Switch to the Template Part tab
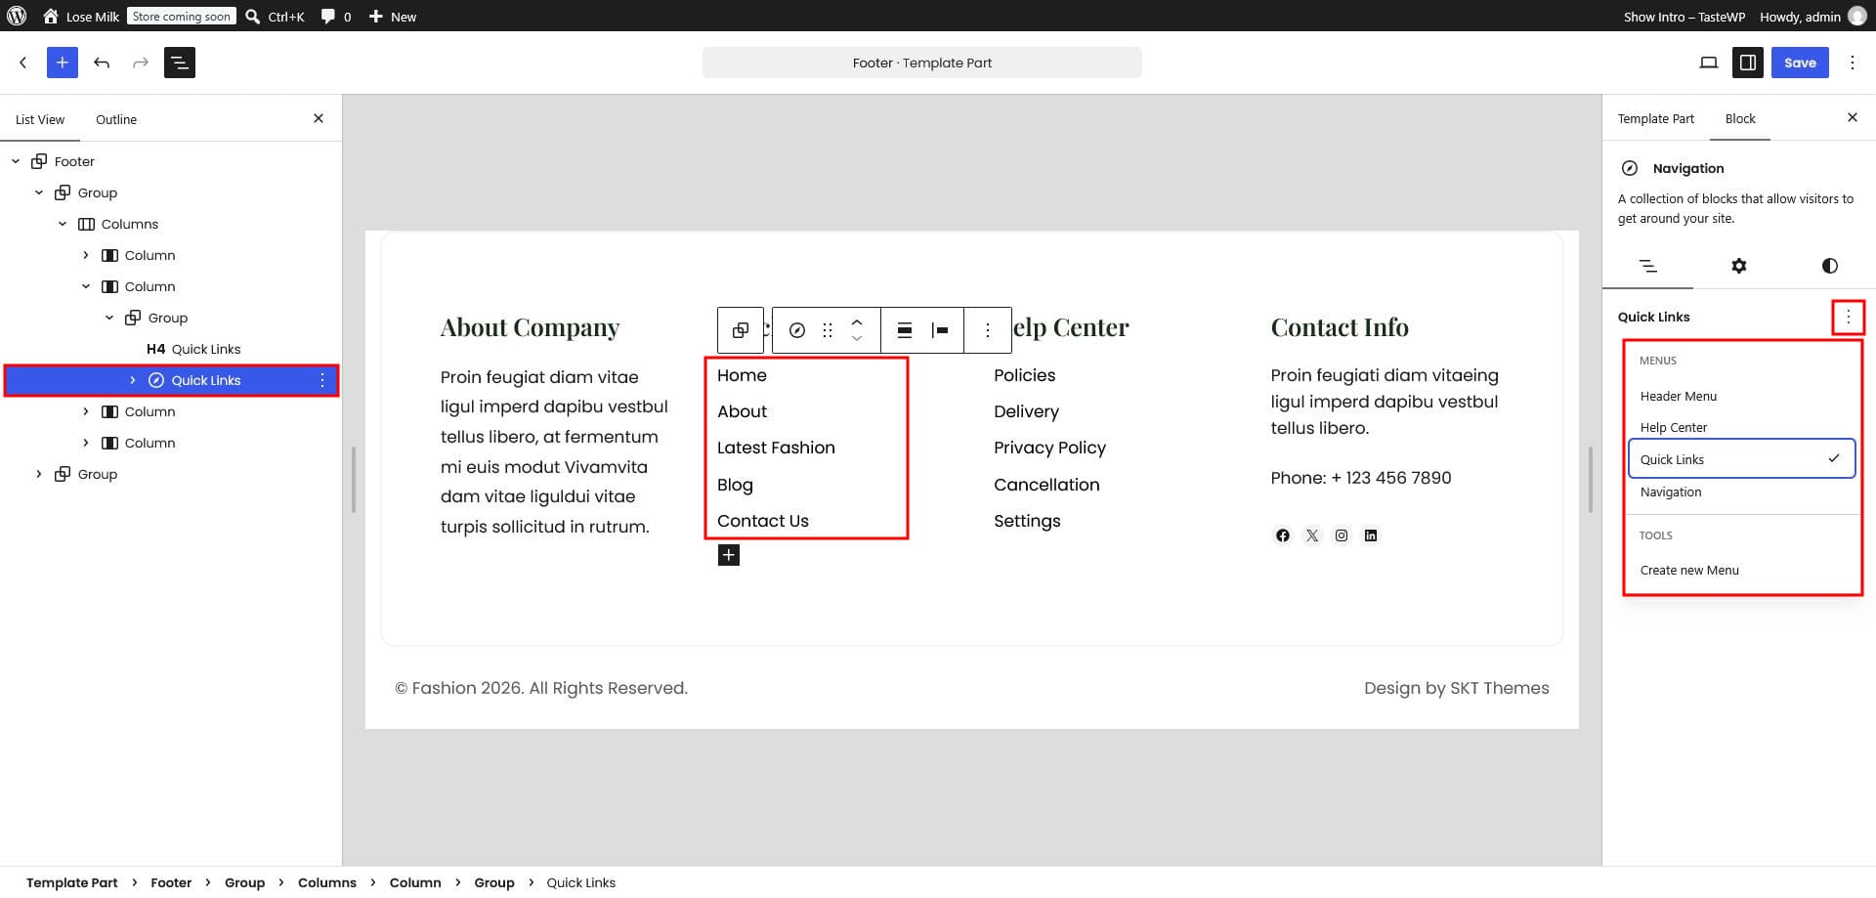The image size is (1876, 898). point(1656,118)
